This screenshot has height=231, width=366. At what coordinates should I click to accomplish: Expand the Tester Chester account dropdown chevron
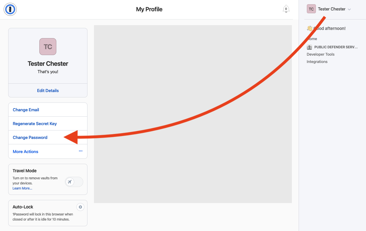[x=349, y=9]
